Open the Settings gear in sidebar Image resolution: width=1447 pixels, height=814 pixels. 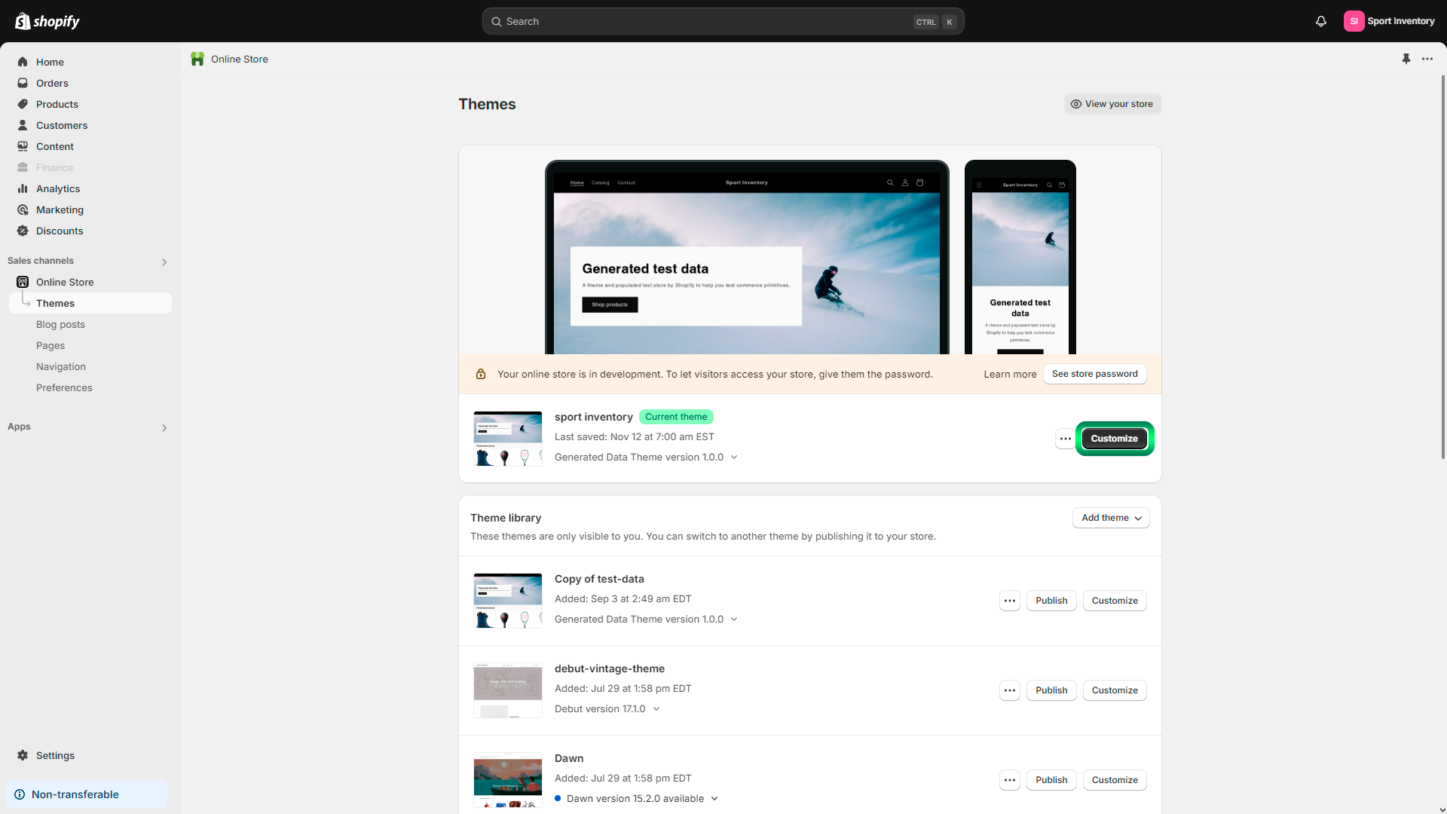[23, 755]
